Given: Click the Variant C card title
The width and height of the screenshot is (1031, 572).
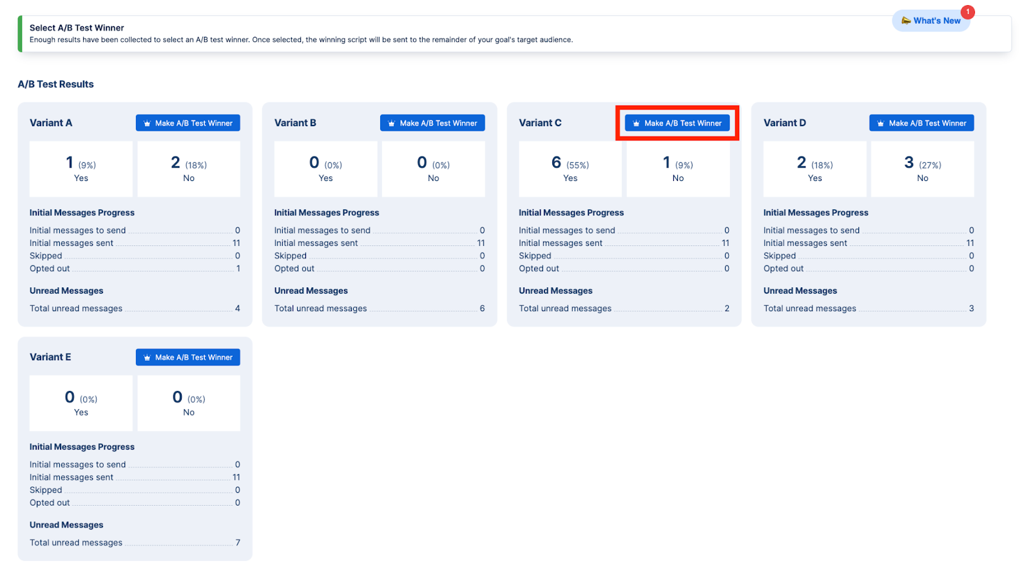Looking at the screenshot, I should [x=540, y=123].
